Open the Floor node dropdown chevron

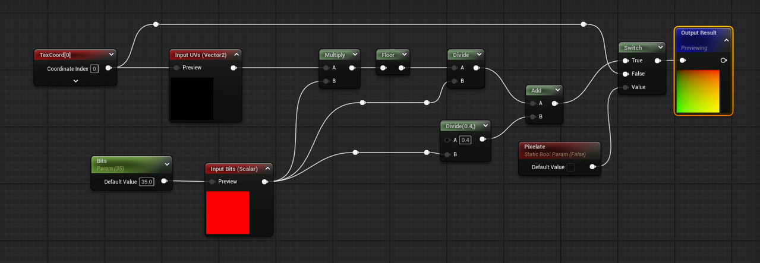tap(404, 55)
